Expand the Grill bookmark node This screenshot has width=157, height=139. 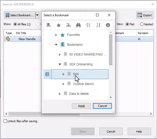pyautogui.click(x=63, y=74)
